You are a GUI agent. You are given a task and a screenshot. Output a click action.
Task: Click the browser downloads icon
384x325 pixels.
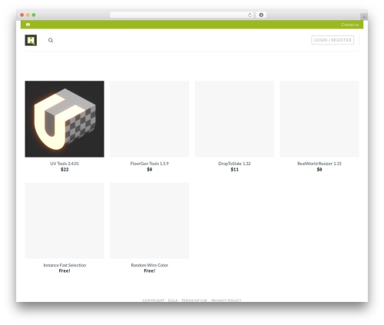click(261, 15)
